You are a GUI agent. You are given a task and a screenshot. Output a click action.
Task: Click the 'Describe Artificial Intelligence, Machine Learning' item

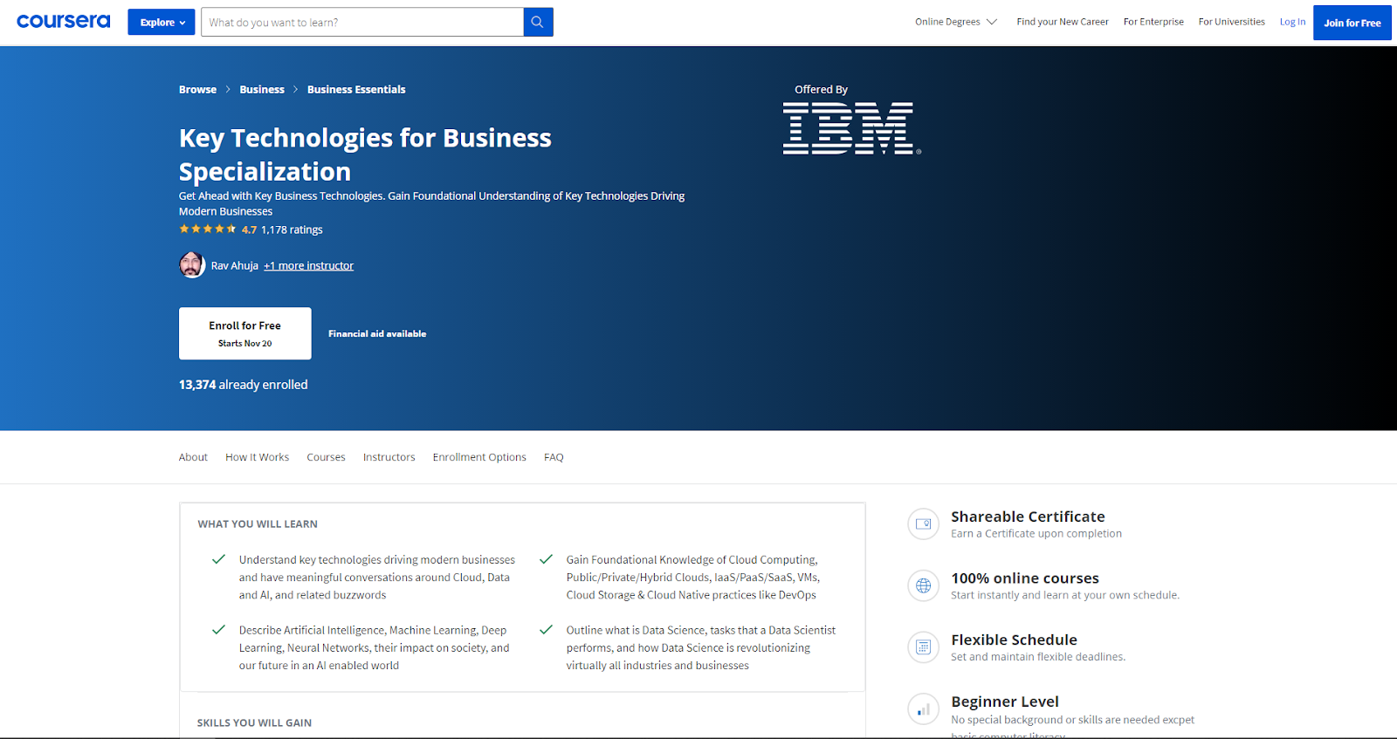375,647
